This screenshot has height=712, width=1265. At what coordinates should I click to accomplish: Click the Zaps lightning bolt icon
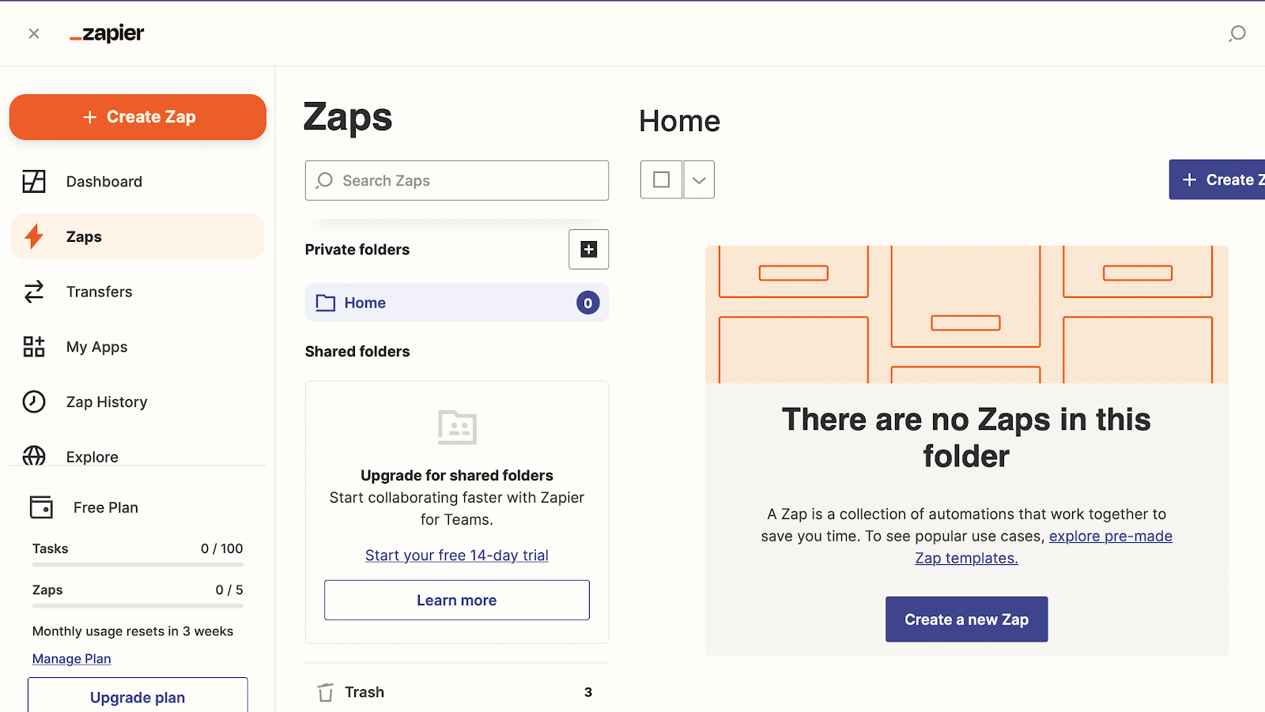pyautogui.click(x=34, y=236)
